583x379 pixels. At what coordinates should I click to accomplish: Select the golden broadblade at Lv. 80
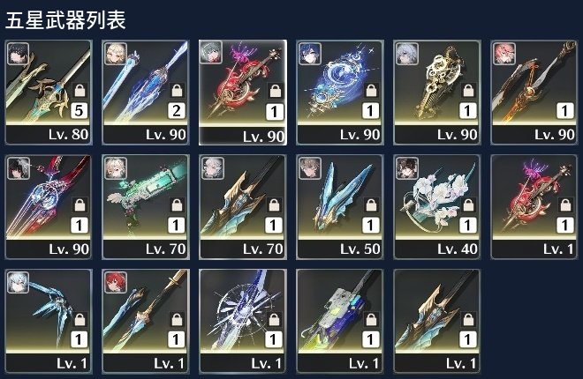pos(49,93)
